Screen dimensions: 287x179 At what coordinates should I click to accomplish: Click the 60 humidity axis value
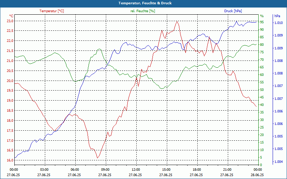coord(262,75)
